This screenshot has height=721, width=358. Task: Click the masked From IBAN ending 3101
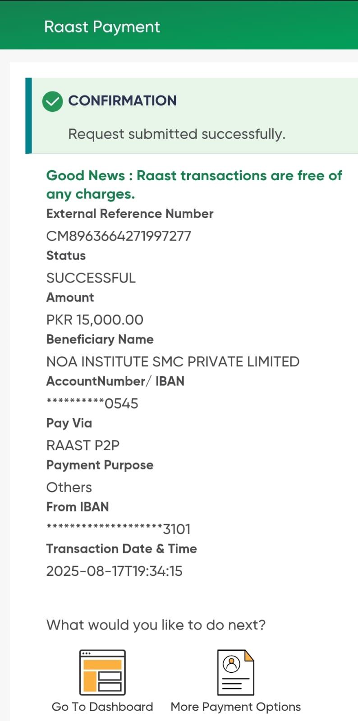pyautogui.click(x=118, y=529)
